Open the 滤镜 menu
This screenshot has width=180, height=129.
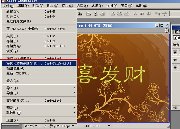click(x=97, y=6)
